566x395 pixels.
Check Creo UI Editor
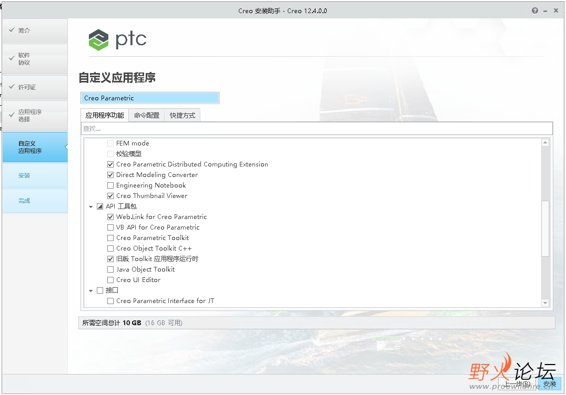[110, 279]
